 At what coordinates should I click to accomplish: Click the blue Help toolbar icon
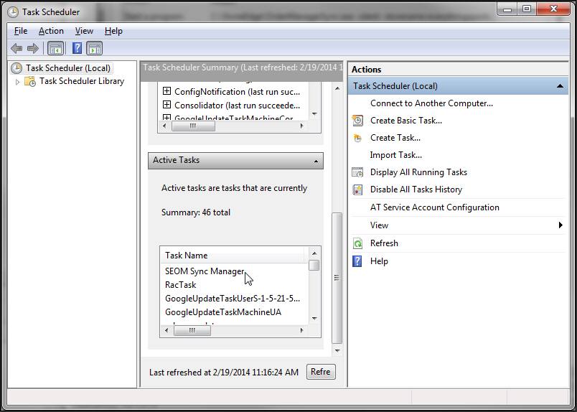(x=78, y=49)
